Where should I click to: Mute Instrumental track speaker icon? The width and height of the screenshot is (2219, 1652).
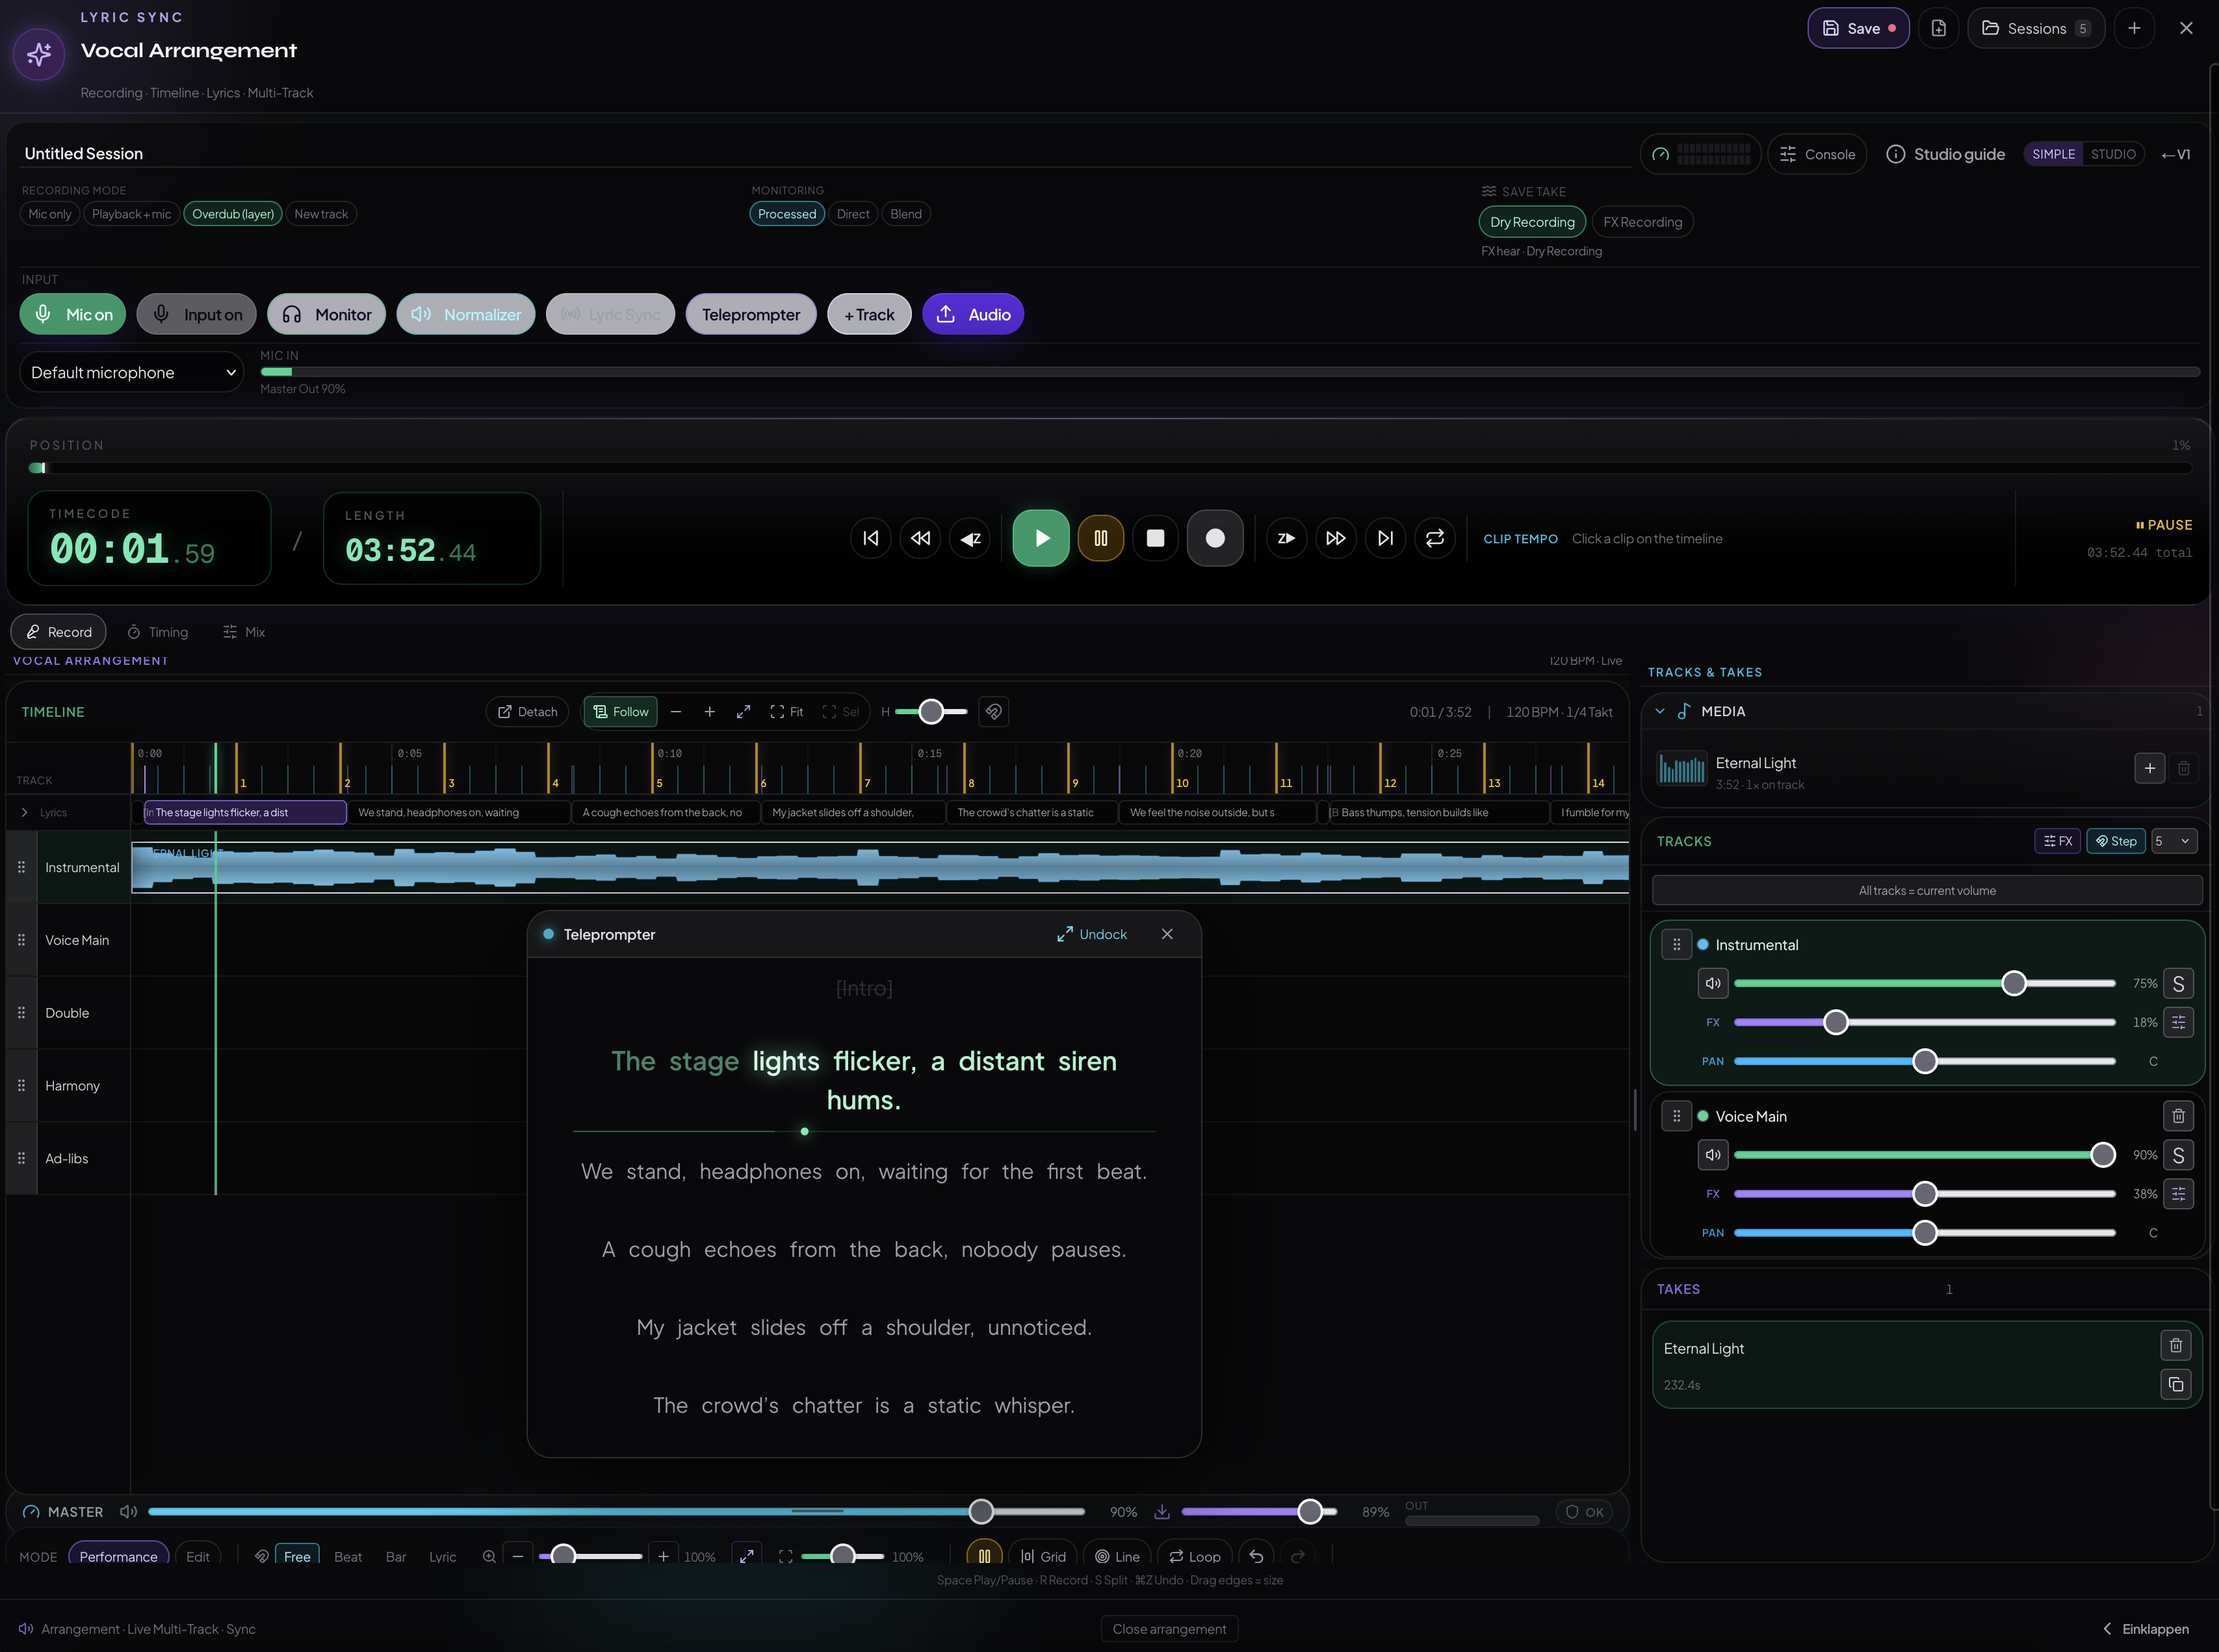pyautogui.click(x=1713, y=983)
